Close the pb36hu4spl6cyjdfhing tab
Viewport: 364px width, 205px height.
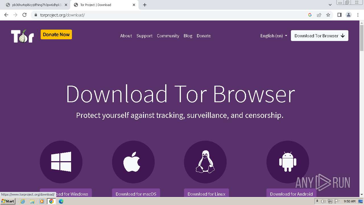(x=66, y=5)
